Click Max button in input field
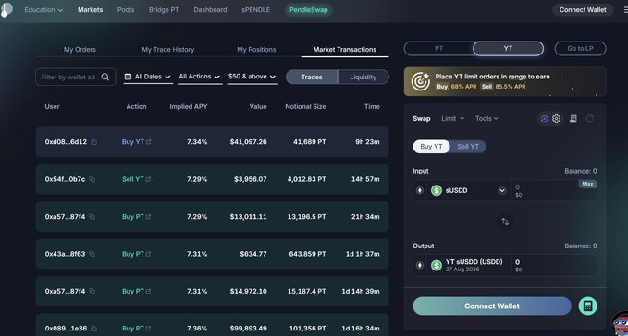 point(587,184)
